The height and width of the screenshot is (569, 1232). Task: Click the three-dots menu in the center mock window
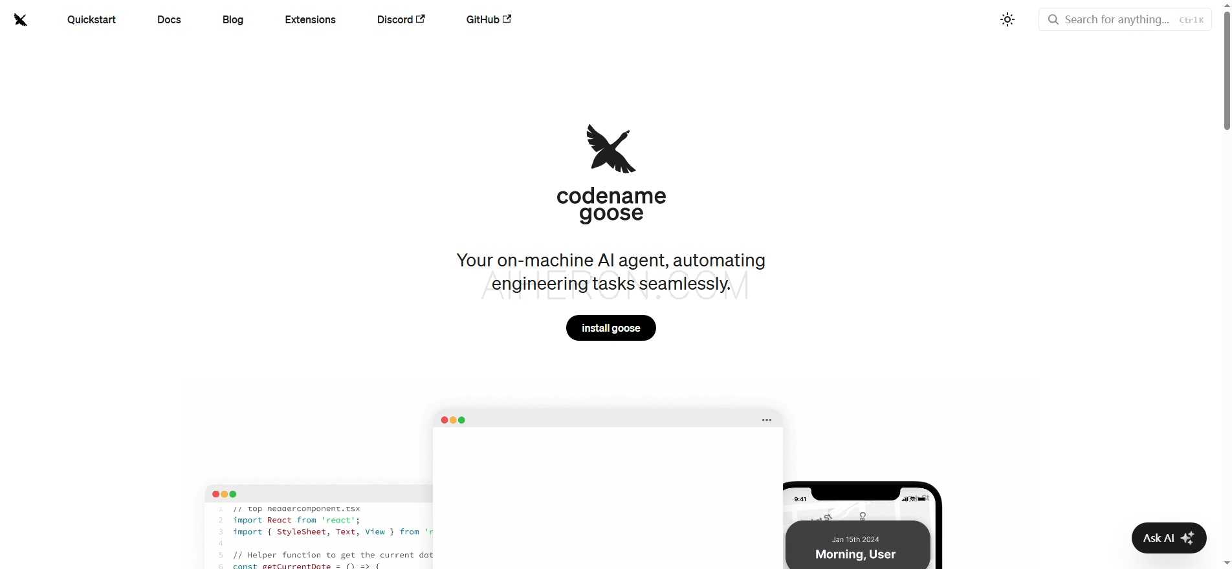pos(767,420)
